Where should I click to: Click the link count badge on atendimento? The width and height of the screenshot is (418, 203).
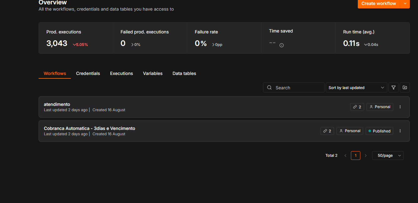pos(357,107)
